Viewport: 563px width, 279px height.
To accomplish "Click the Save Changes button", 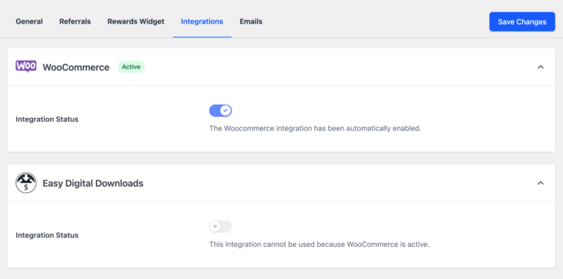I will (522, 22).
